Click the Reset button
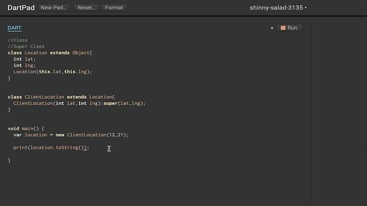This screenshot has width=367, height=206. (87, 7)
